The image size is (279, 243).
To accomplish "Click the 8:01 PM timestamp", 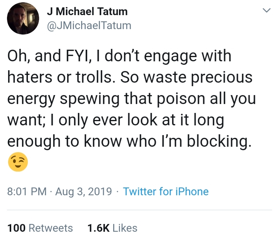I will tap(27, 191).
